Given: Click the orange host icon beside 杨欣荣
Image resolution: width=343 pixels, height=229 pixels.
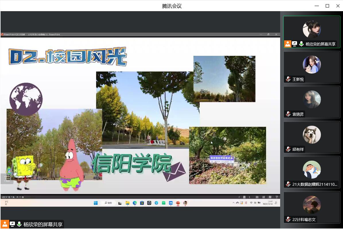Looking at the screenshot, I should 288,44.
